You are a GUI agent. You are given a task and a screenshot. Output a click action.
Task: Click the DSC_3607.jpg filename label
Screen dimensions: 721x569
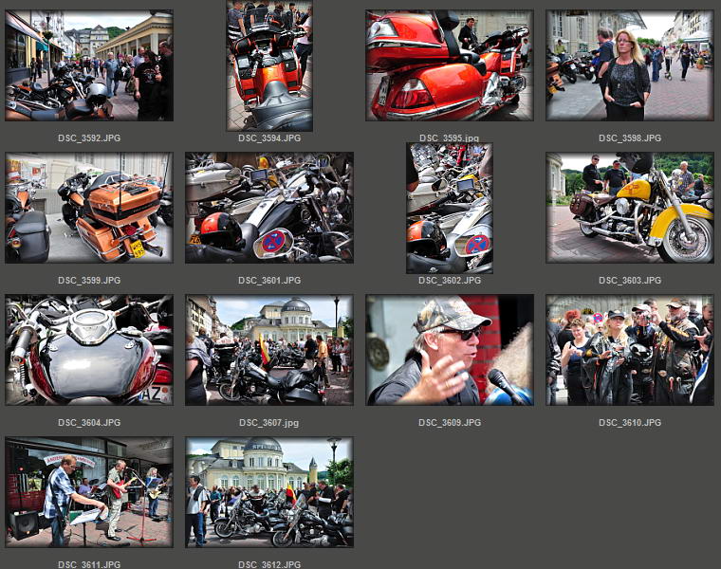tap(269, 423)
